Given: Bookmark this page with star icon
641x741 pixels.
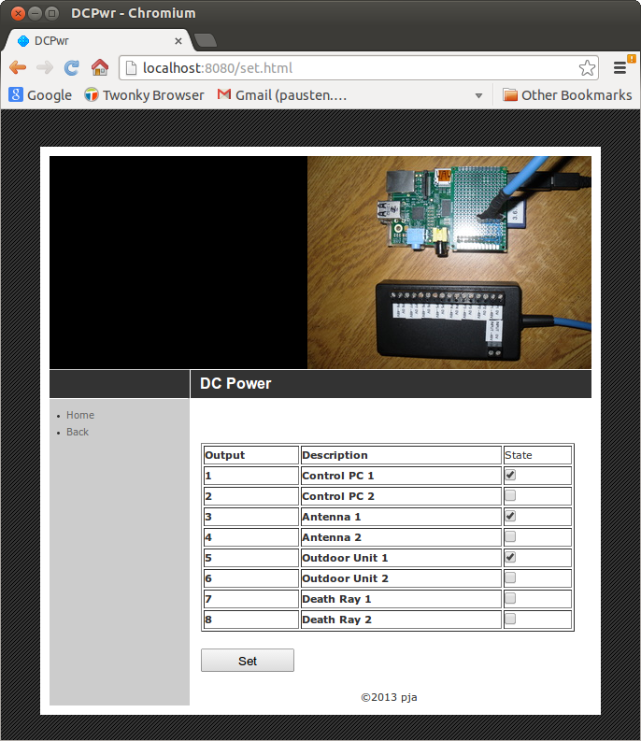Looking at the screenshot, I should [x=587, y=68].
